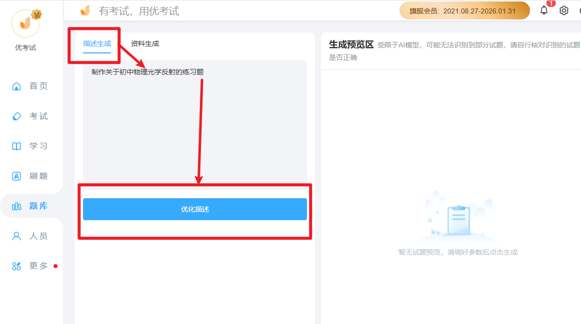This screenshot has width=581, height=324.
Task: Go to 刷题 menu label
Action: (x=38, y=176)
